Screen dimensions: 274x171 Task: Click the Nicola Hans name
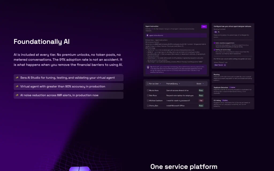154,90
